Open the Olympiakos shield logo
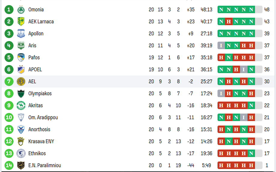Image resolution: width=276 pixels, height=172 pixels. point(21,93)
